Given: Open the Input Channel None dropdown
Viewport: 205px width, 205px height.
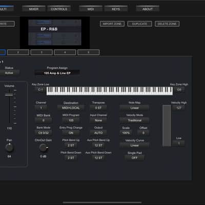Looking at the screenshot, I should point(98,120).
